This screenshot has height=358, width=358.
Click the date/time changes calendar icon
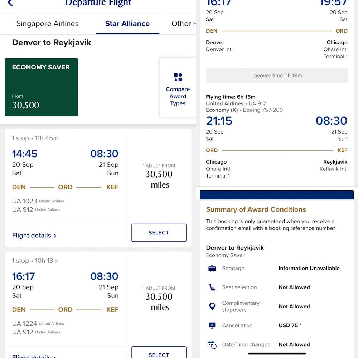212,345
